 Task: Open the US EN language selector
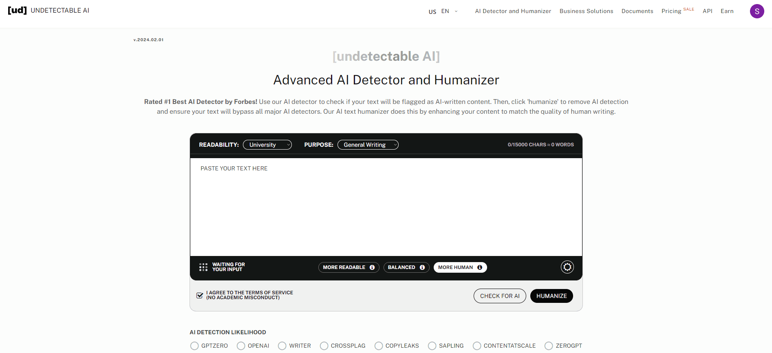(x=443, y=11)
